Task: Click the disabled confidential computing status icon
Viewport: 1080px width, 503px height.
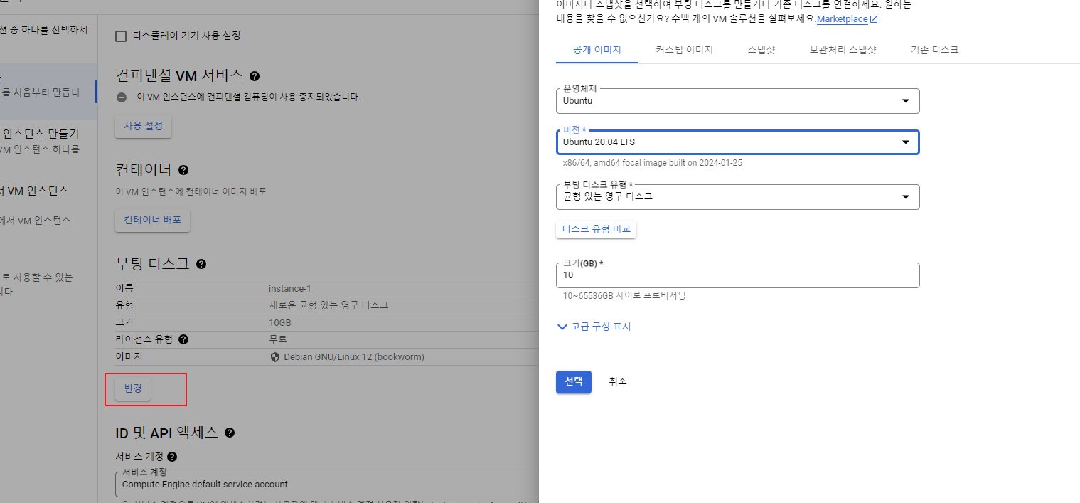Action: [x=122, y=97]
